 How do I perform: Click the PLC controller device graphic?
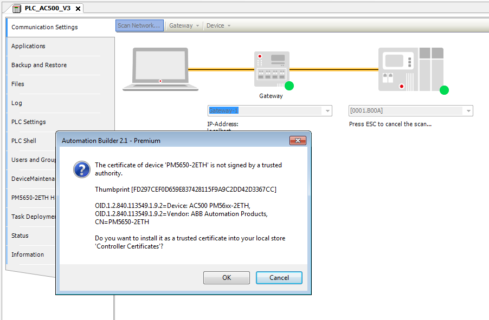[x=411, y=69]
